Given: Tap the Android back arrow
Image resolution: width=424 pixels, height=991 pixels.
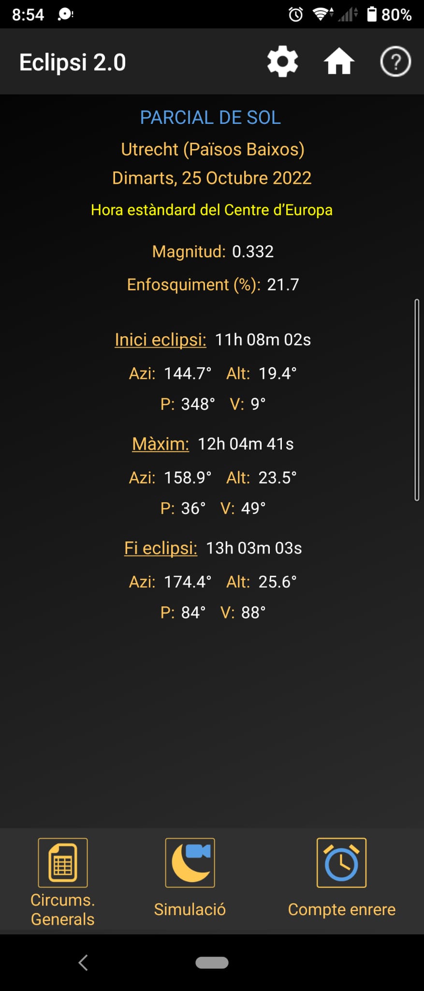Looking at the screenshot, I should (x=83, y=962).
